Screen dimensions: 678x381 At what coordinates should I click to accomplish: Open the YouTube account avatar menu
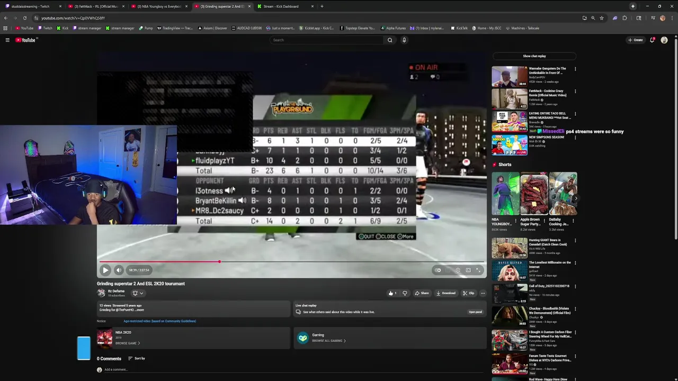click(x=664, y=40)
